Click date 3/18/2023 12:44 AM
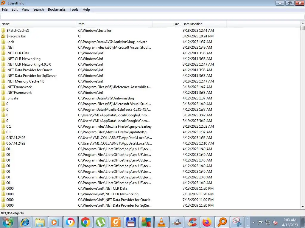This screenshot has height=228, width=305. (198, 31)
